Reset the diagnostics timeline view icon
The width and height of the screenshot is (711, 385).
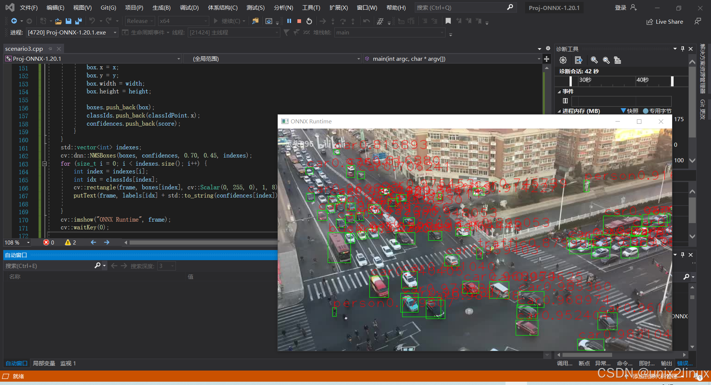[617, 60]
